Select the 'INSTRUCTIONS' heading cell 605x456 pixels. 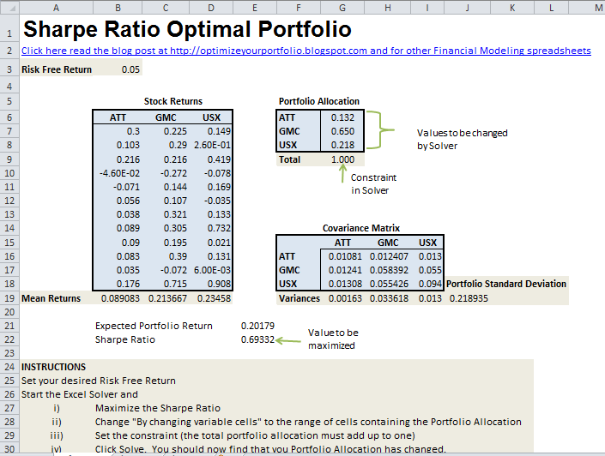pyautogui.click(x=53, y=367)
